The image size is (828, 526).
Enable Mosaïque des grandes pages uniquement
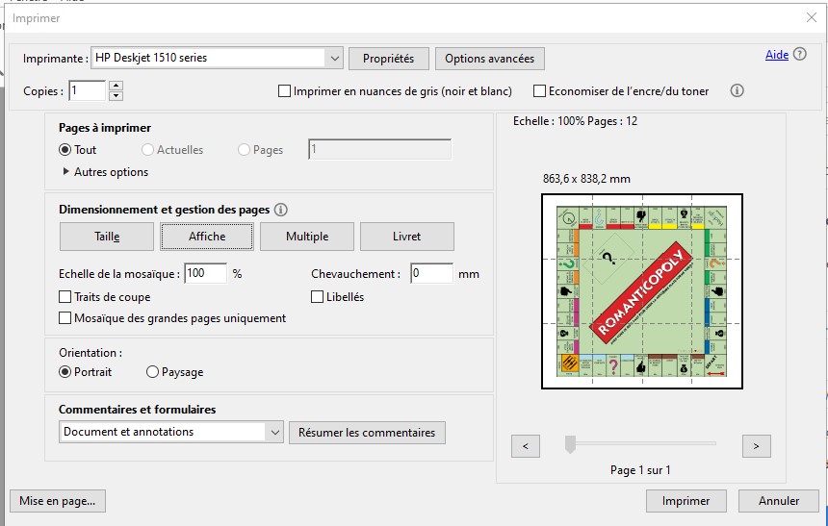click(65, 318)
